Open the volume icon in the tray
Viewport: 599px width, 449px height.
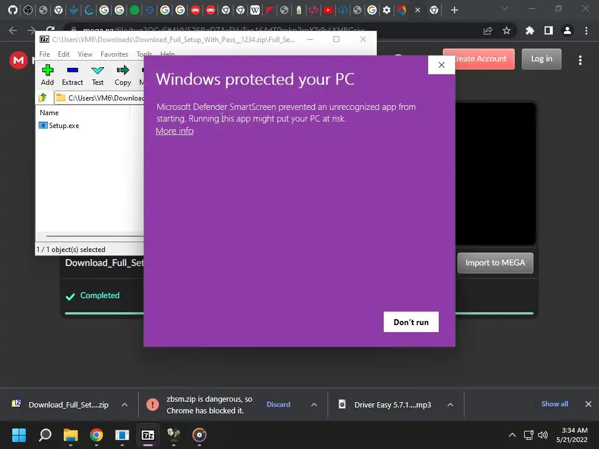point(543,435)
